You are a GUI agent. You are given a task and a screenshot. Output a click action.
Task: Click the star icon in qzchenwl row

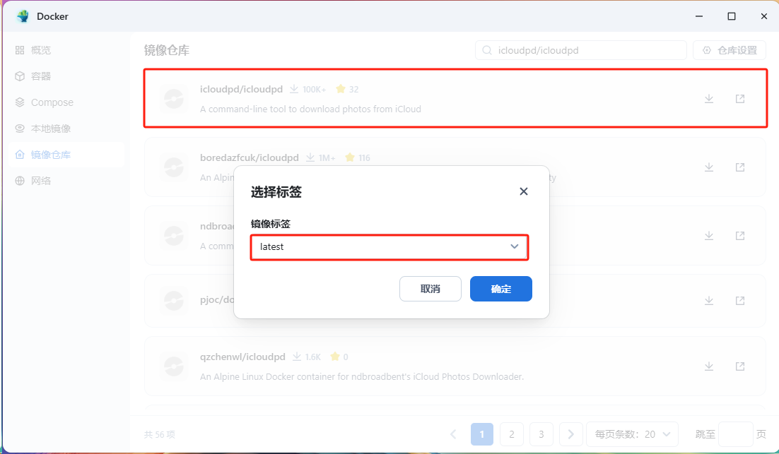(335, 357)
